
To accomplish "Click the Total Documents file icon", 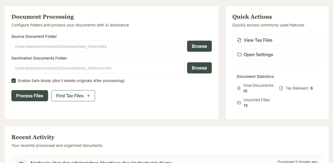I will click(238, 88).
